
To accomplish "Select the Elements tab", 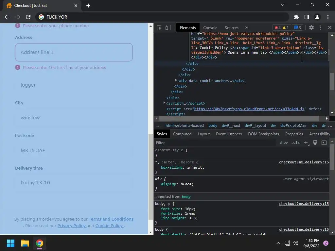I will (x=188, y=28).
